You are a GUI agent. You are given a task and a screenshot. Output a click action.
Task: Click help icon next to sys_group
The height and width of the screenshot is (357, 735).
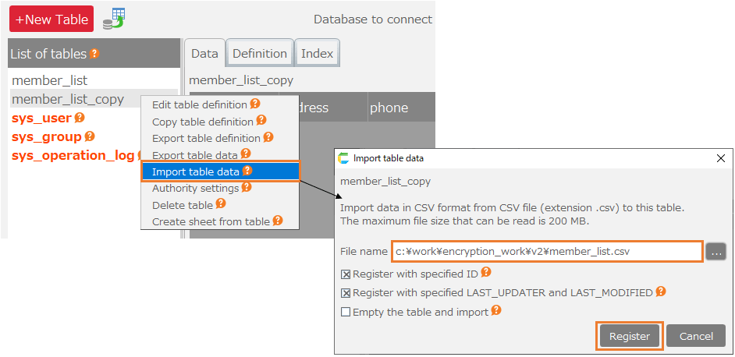(x=90, y=136)
